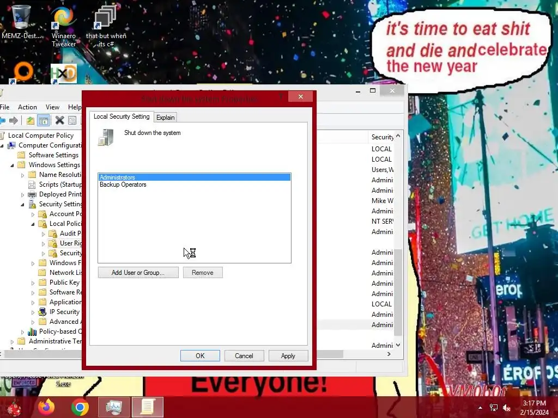Click the Properties toolbar icon
Screen dimensions: 558x418
(72, 120)
